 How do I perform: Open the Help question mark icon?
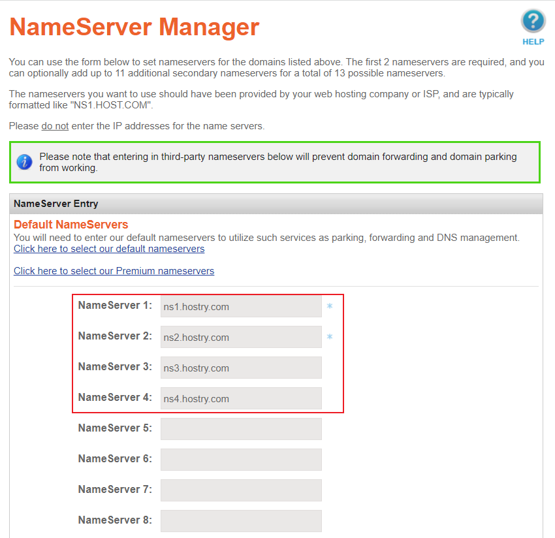point(533,22)
